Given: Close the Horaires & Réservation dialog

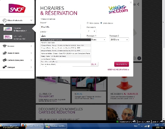Looking at the screenshot, I should click(131, 3).
